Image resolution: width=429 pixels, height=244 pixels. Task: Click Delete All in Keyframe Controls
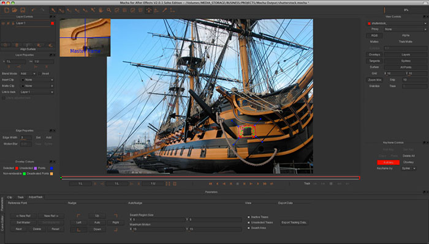409,156
